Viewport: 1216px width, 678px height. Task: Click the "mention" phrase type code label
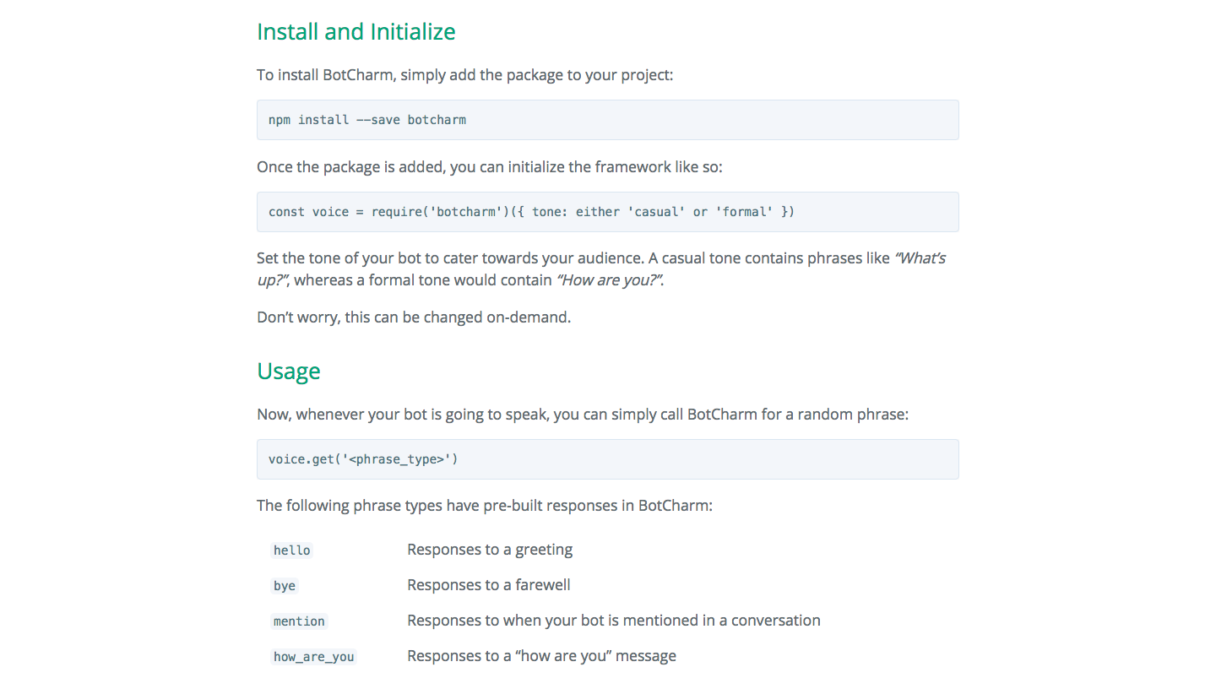point(299,621)
